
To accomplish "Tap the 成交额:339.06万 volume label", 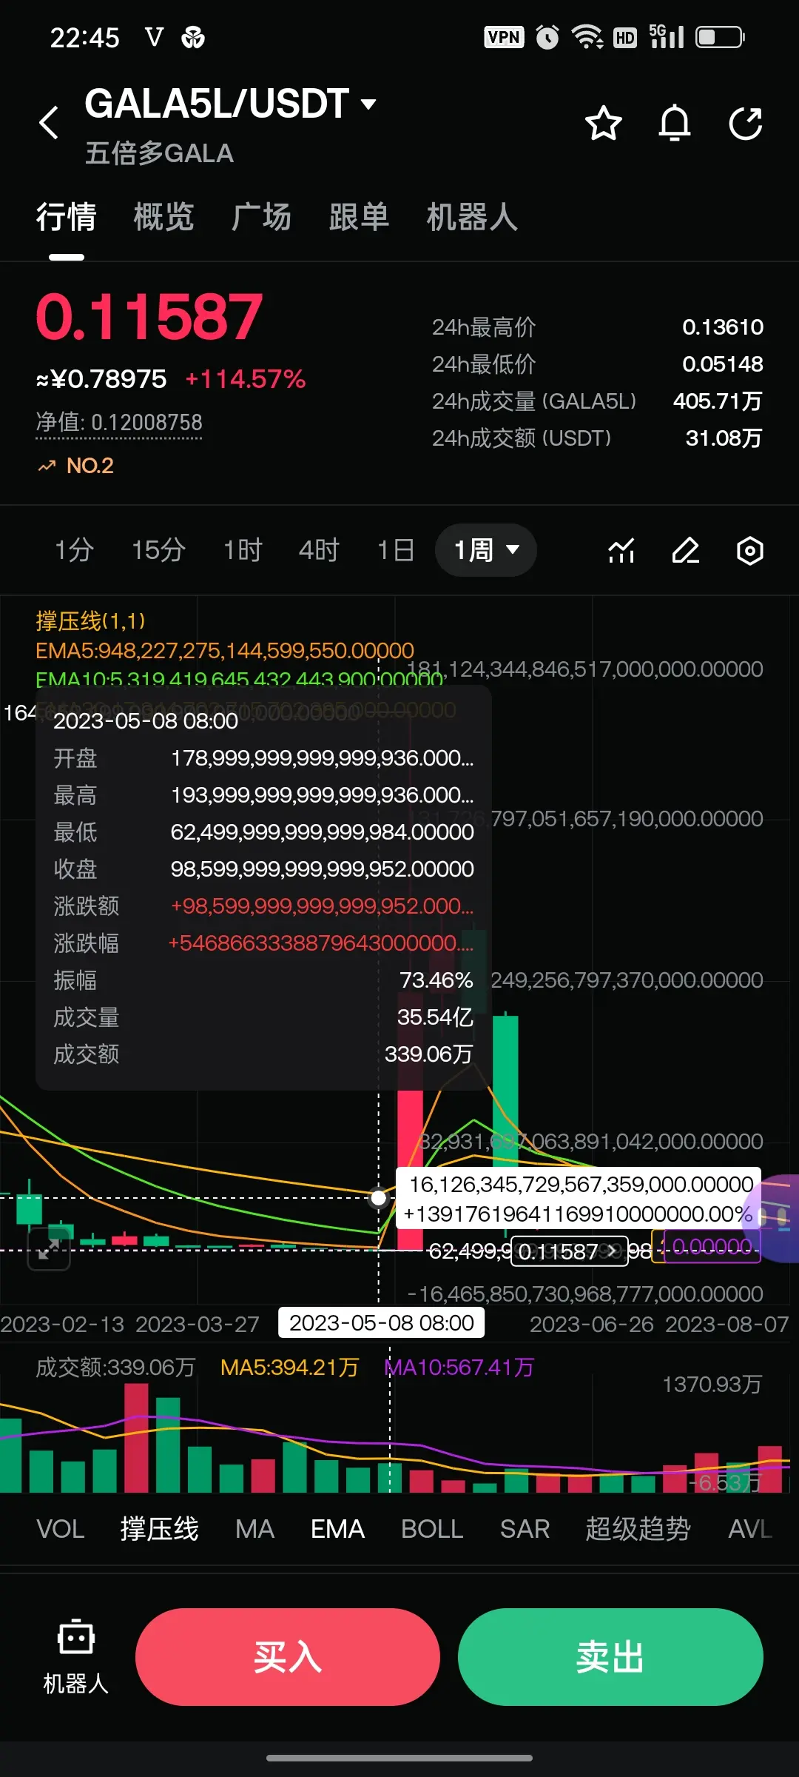I will 115,1368.
